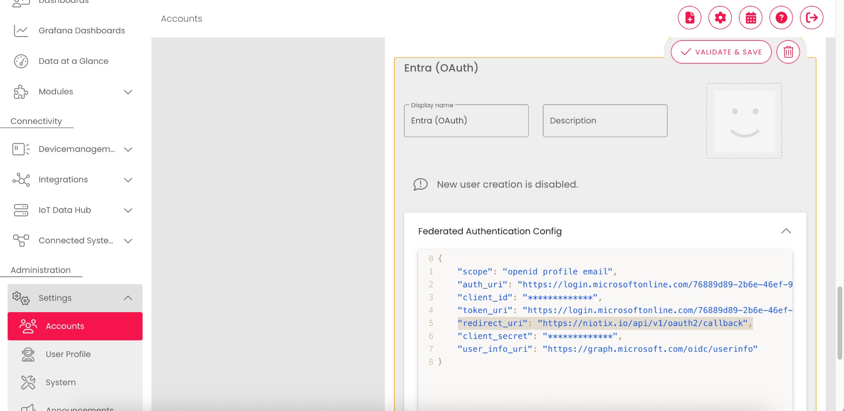The width and height of the screenshot is (844, 411).
Task: Expand the Devicemanagement section
Action: pyautogui.click(x=128, y=149)
